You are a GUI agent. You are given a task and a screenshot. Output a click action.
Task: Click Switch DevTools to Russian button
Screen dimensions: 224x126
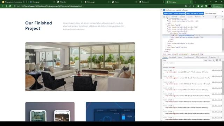pos(195,13)
